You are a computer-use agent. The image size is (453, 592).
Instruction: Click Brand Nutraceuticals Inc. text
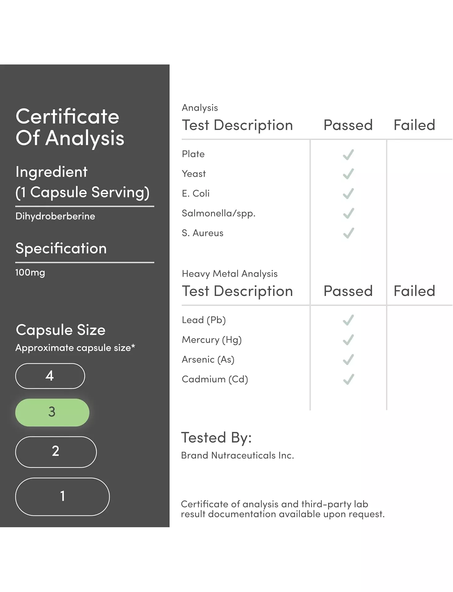click(x=237, y=455)
